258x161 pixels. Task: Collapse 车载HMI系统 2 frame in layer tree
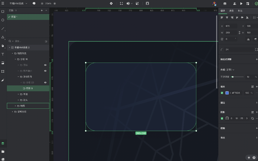click(9, 47)
